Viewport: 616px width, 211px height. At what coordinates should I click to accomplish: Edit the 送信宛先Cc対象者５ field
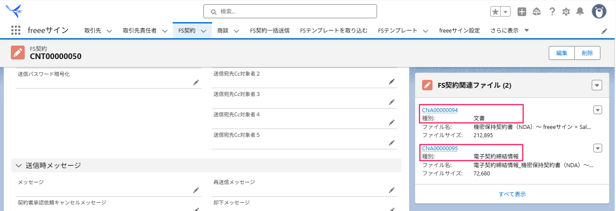(392, 142)
